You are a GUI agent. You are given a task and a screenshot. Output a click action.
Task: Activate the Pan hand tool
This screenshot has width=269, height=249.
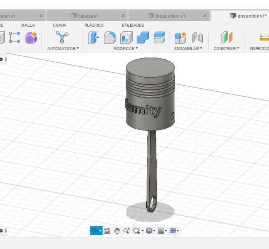[x=117, y=230]
